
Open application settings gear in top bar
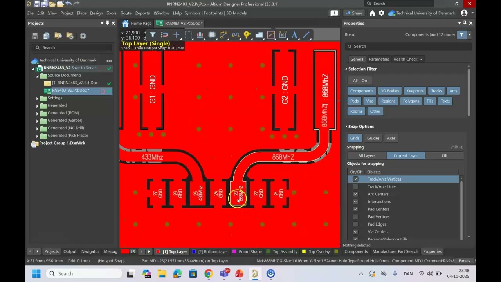(x=382, y=13)
